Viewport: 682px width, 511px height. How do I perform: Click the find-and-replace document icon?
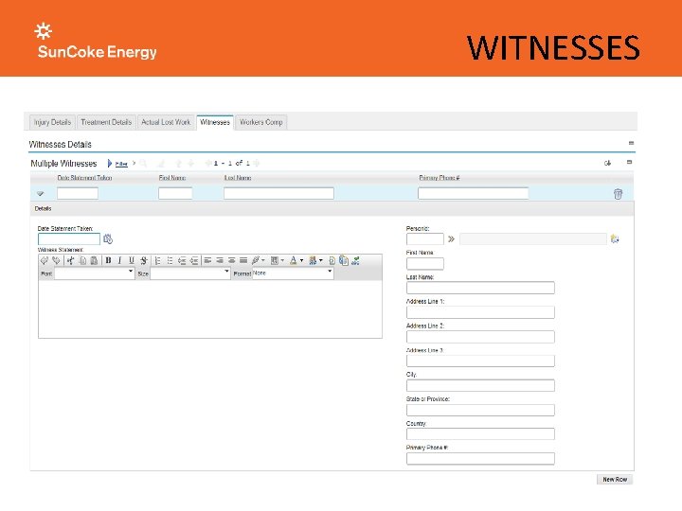point(344,260)
